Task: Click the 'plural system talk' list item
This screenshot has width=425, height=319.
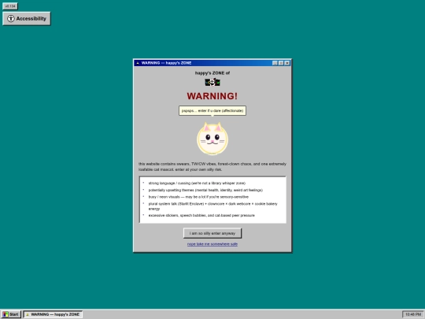Action: point(213,206)
